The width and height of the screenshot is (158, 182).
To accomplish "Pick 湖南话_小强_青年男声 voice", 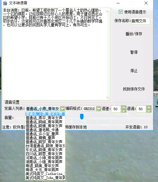I will pos(45,162).
